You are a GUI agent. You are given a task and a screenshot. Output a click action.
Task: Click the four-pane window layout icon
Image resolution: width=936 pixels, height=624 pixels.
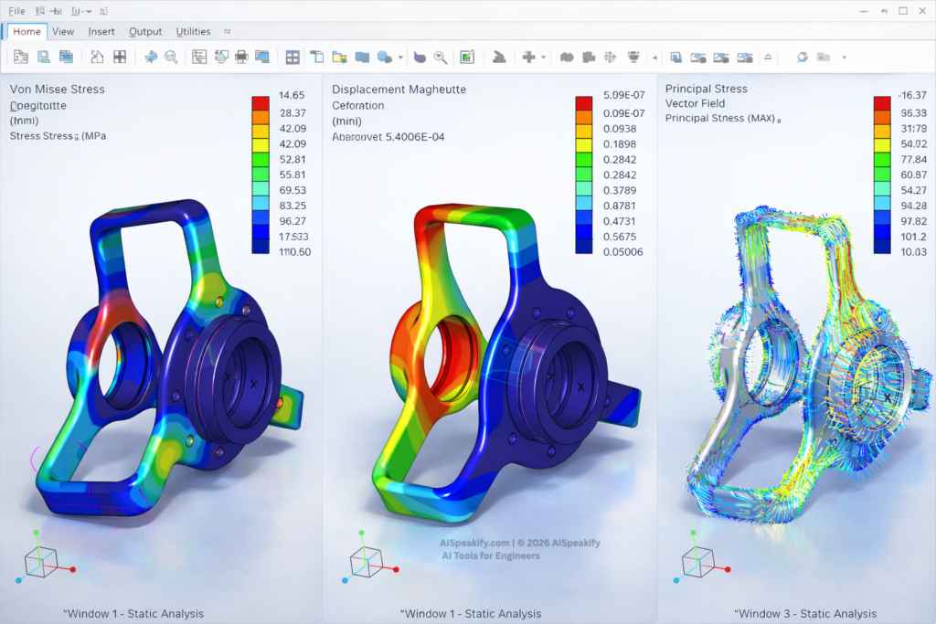coord(292,57)
